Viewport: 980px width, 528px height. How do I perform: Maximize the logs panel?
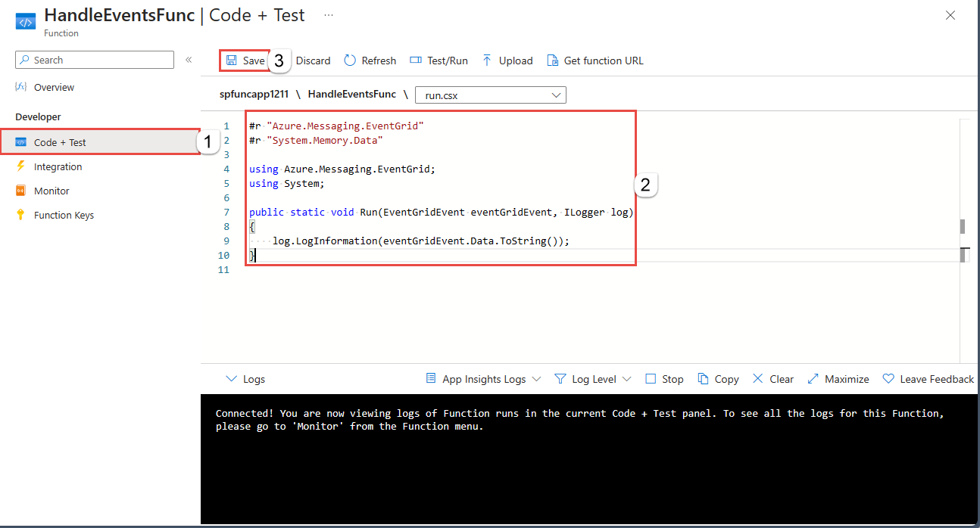[838, 379]
